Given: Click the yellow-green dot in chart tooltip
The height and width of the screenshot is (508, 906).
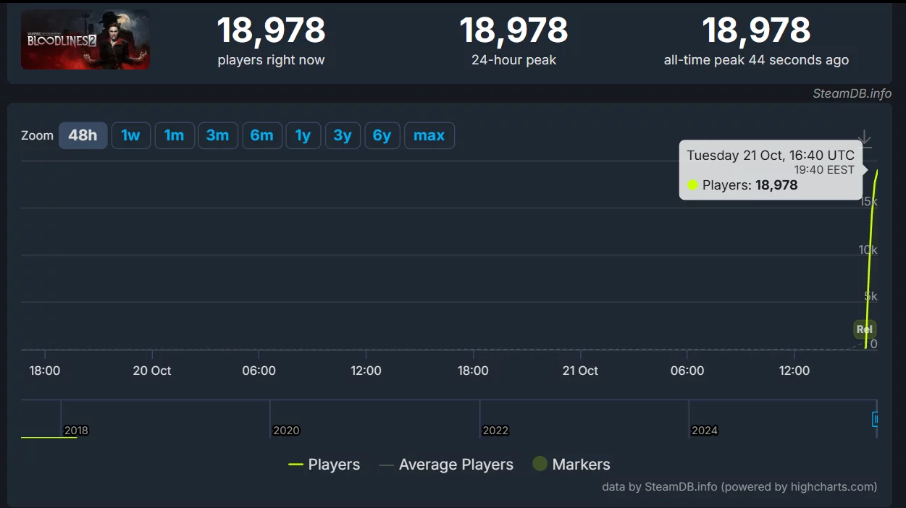Looking at the screenshot, I should [692, 185].
